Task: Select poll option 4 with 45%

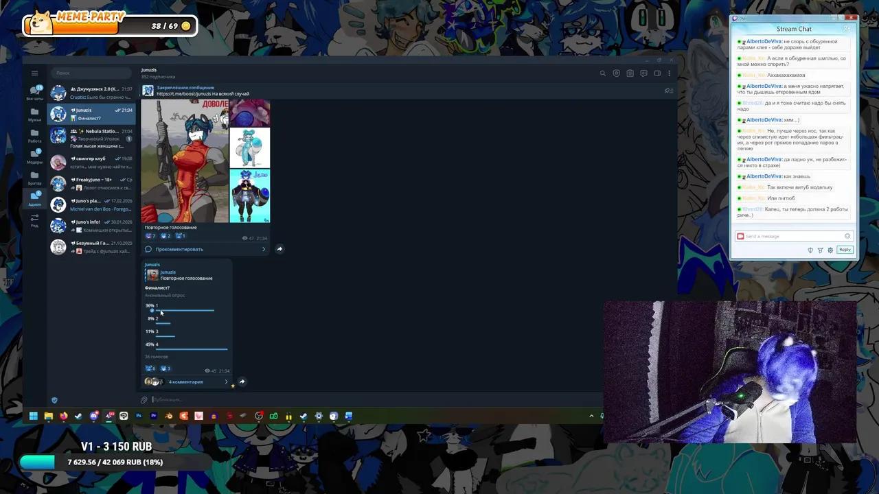Action: (185, 346)
